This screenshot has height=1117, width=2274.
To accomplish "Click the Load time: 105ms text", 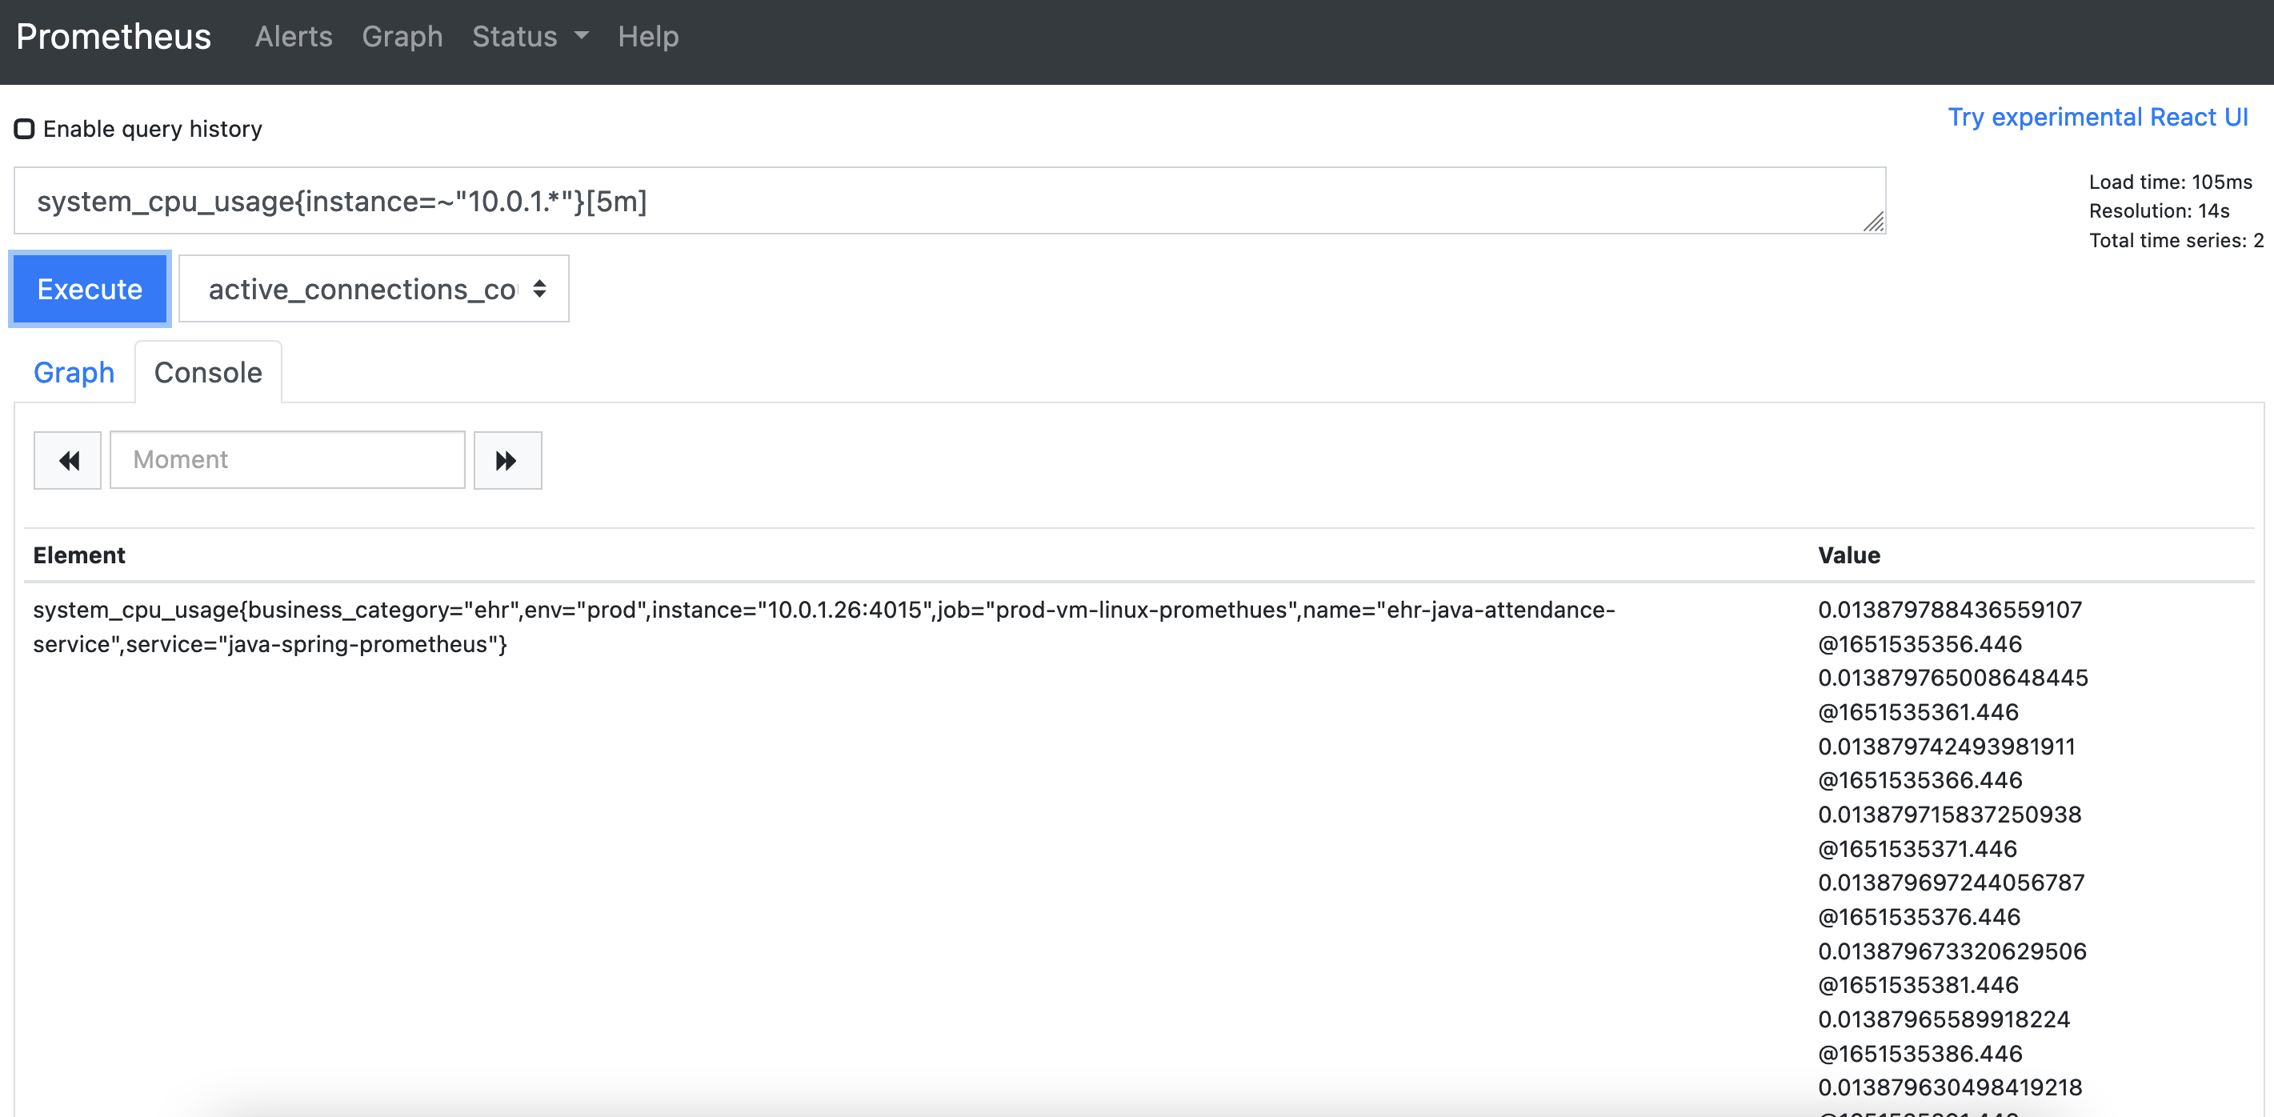I will (x=2170, y=182).
